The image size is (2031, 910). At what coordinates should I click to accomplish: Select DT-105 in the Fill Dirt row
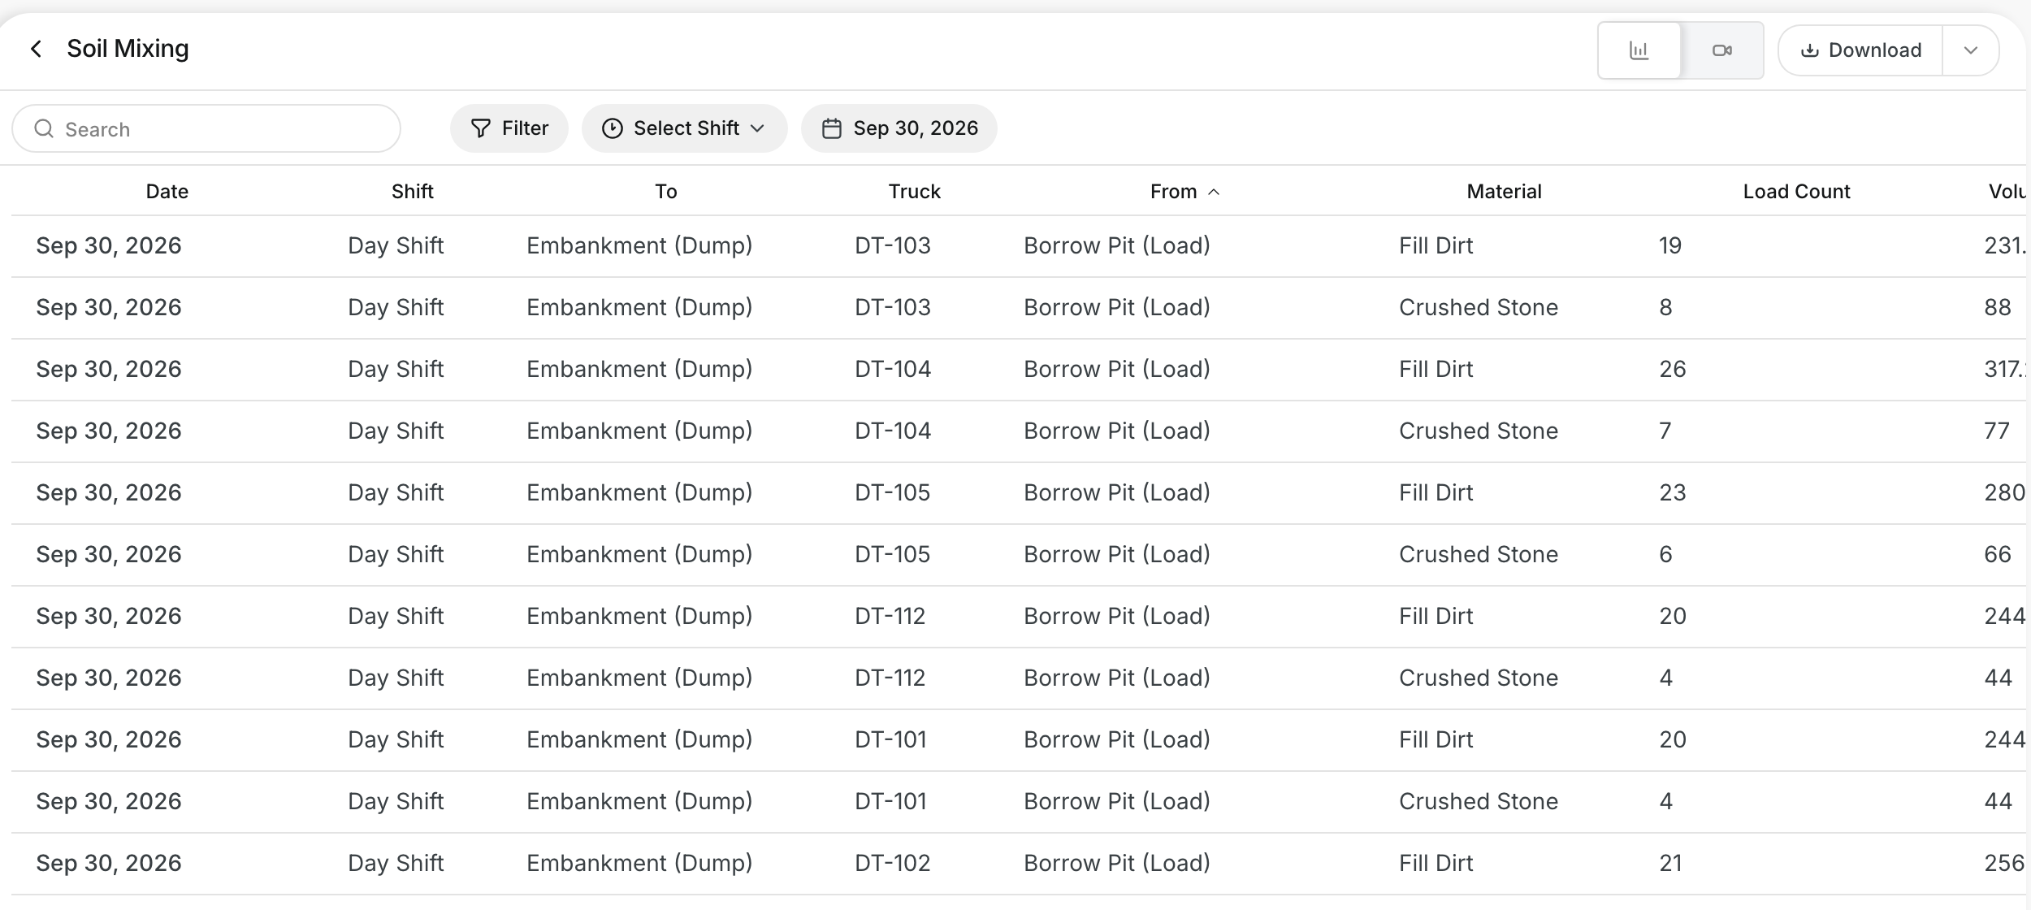(893, 492)
